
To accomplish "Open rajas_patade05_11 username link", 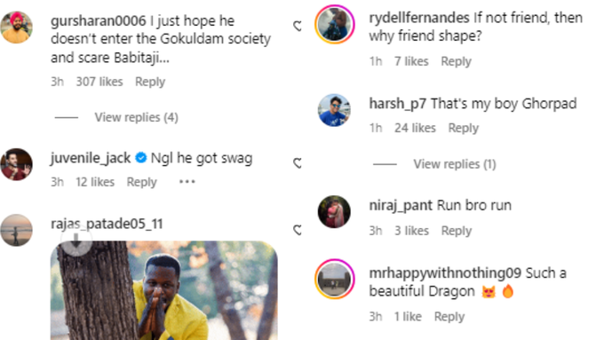I will (x=107, y=224).
